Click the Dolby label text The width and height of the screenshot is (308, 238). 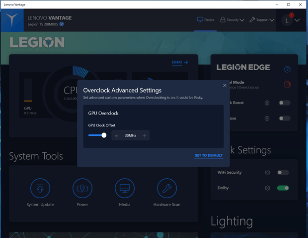click(223, 188)
